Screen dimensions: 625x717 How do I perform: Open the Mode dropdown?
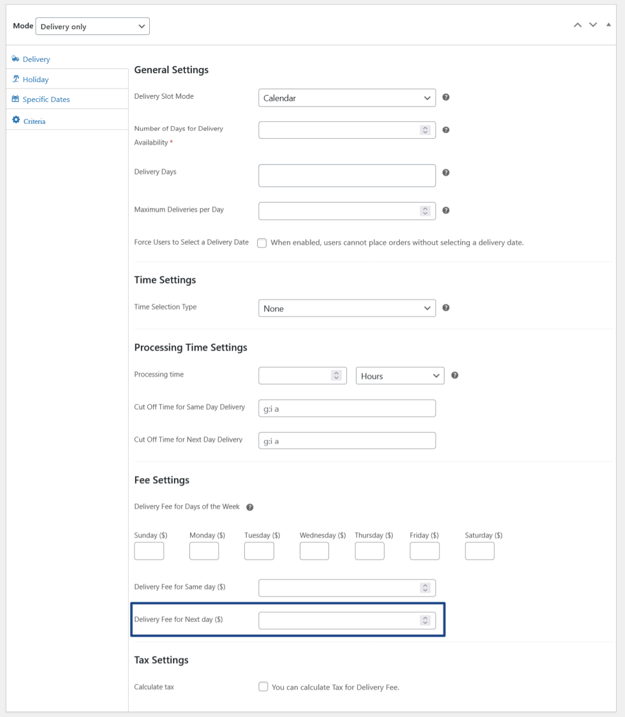click(x=93, y=27)
